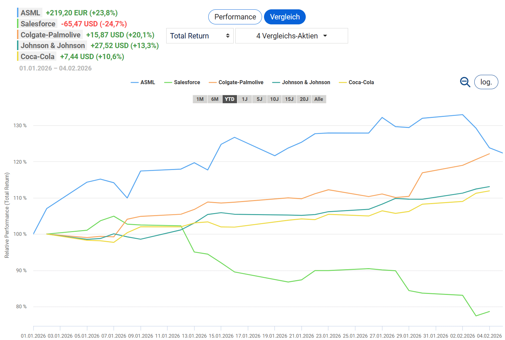The width and height of the screenshot is (505, 340).
Task: Click the zoom-out magnifier icon
Action: [x=465, y=82]
